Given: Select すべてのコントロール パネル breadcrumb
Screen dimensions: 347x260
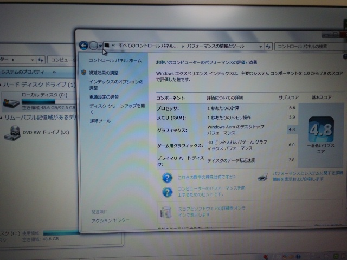Looking at the screenshot, I should pos(148,45).
